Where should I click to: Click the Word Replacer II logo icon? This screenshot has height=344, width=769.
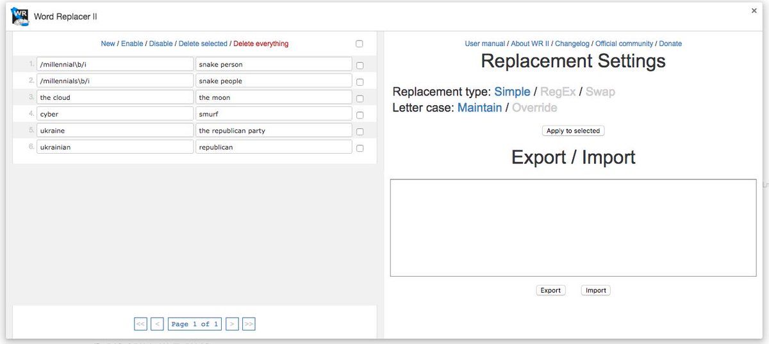20,17
